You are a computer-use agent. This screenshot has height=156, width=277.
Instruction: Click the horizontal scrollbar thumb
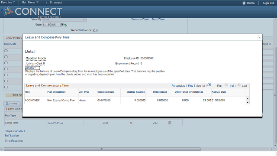102,149
